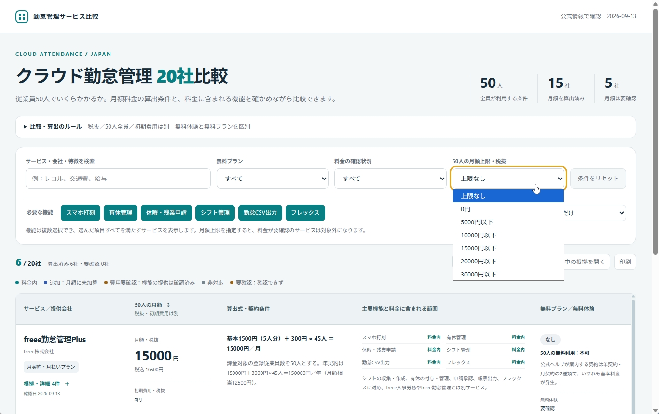
Task: Expand the 比較・算出のルール disclosure triangle
Action: coord(25,127)
